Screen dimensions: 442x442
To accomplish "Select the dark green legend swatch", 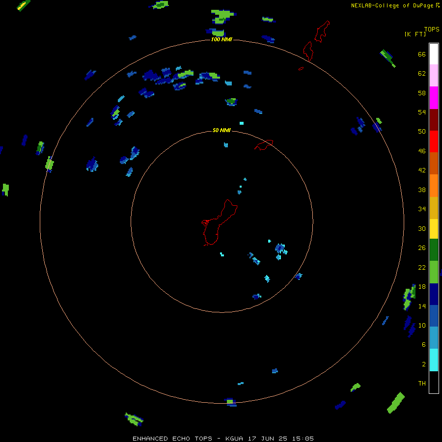I will 434,250.
